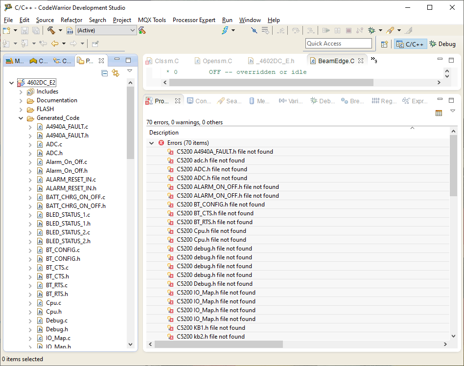
Task: Click the blue lightning flash programmer icon
Action: (225, 30)
